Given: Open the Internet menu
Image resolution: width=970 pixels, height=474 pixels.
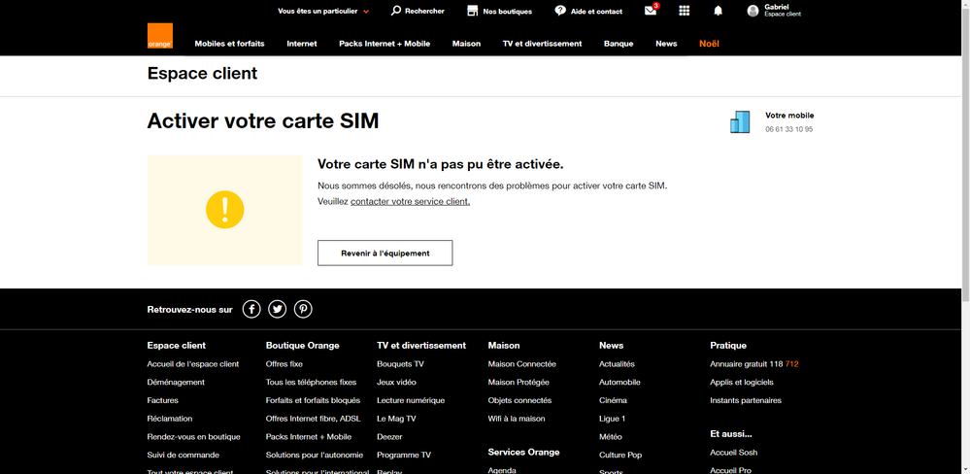Looking at the screenshot, I should pyautogui.click(x=302, y=44).
